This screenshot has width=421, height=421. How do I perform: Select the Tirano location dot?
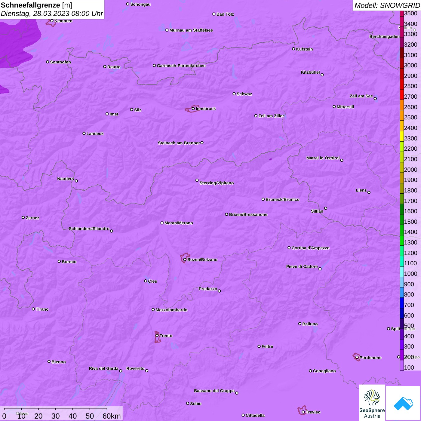[x=33, y=309]
